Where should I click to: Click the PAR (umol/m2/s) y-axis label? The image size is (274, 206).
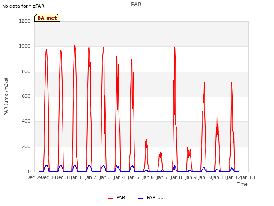click(x=6, y=97)
